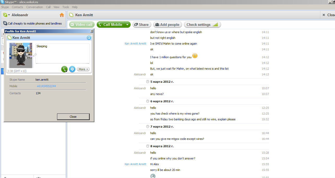This screenshot has height=178, width=335.
Task: Click the clock icon beside 7 марта 2012
Action: click(148, 127)
